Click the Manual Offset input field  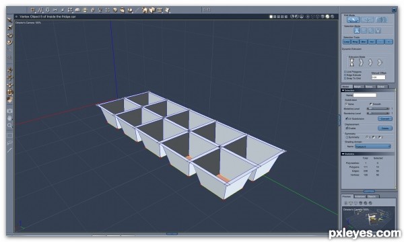click(378, 77)
